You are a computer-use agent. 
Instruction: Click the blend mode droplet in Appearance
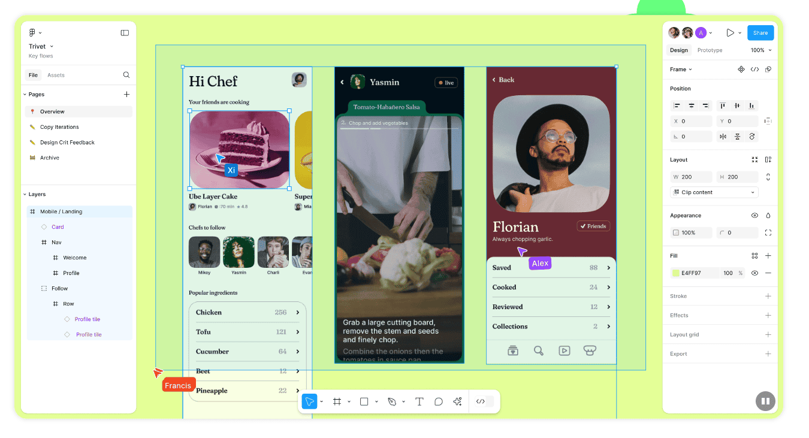point(768,215)
